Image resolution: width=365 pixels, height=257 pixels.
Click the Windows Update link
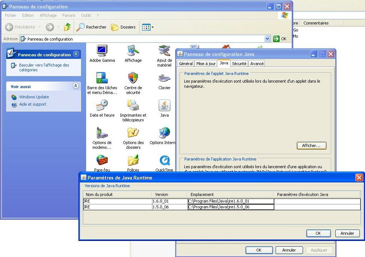(x=34, y=97)
